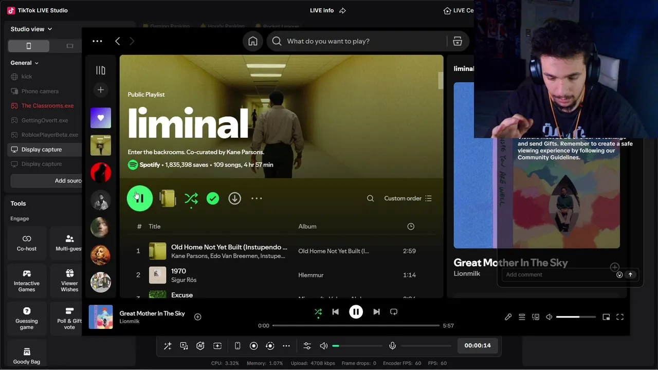
Task: Mute the Spotify volume speaker icon
Action: (x=549, y=317)
